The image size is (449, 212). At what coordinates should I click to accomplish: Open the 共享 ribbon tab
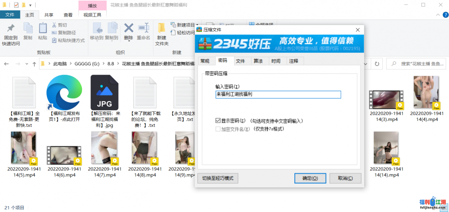click(48, 15)
